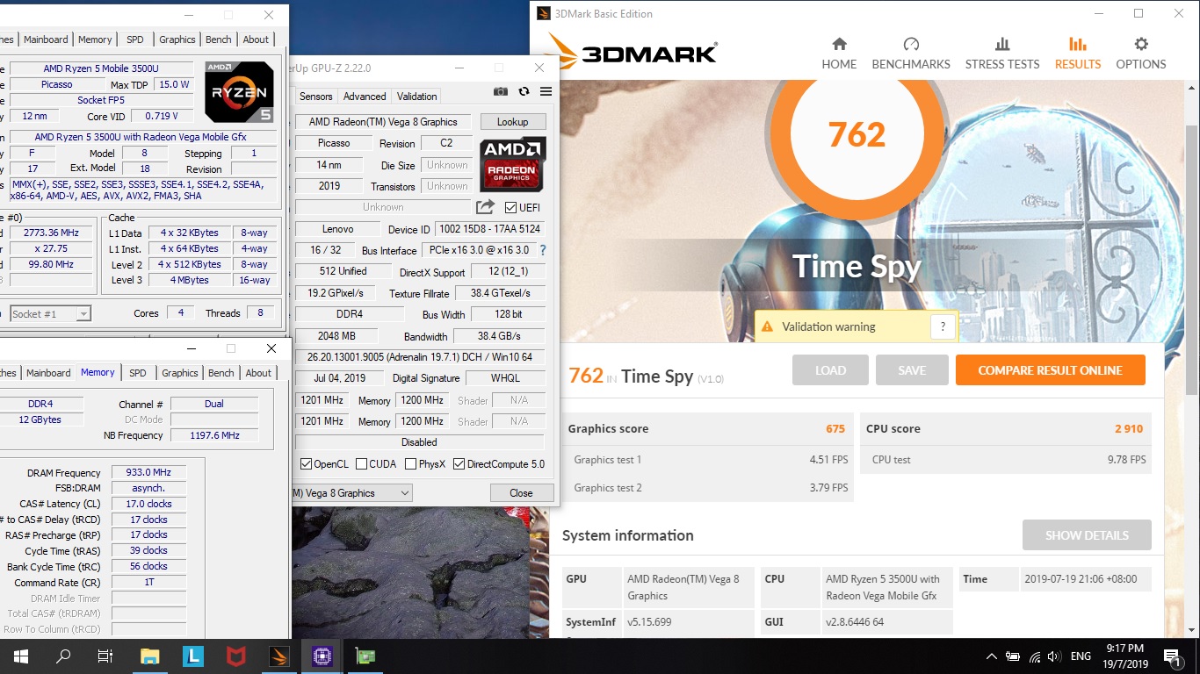Toggle UEFI checkbox in GPU-Z

point(510,207)
